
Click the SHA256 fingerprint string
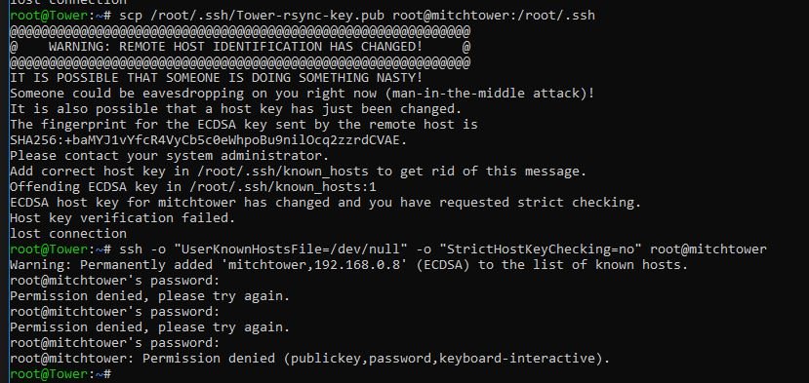click(208, 140)
